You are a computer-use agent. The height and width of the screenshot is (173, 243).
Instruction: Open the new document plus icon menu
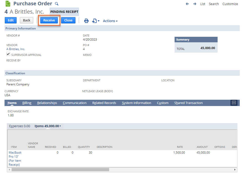[x=96, y=21]
